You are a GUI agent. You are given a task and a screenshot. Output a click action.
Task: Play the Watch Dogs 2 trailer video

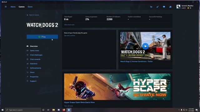145,46
